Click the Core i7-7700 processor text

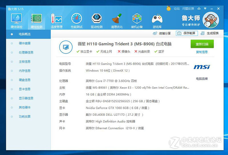[x=111, y=81]
